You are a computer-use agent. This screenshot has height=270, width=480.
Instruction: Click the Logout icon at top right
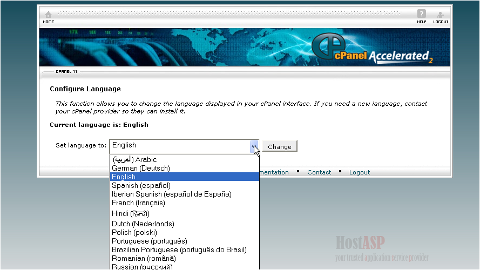(x=441, y=16)
